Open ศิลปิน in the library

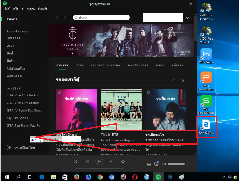[11, 61]
